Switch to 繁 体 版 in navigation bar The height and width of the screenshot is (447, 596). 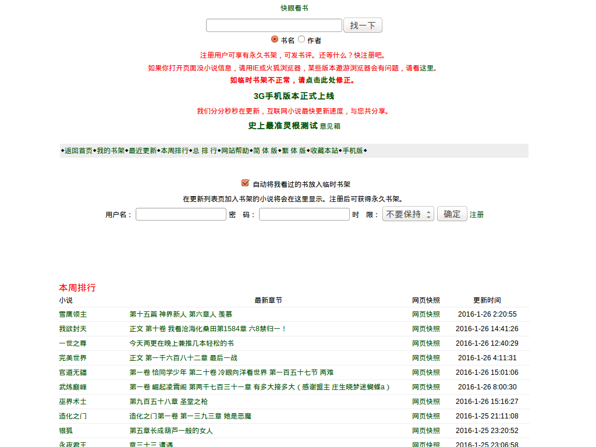294,151
